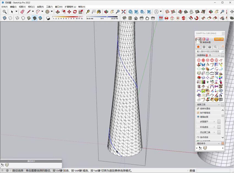This screenshot has height=173, width=234.
Task: Select the Tape Measure tool
Action: point(88,12)
